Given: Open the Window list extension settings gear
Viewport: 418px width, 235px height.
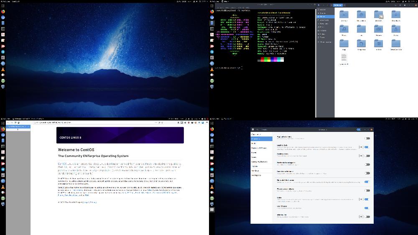Looking at the screenshot, I should tap(361, 217).
